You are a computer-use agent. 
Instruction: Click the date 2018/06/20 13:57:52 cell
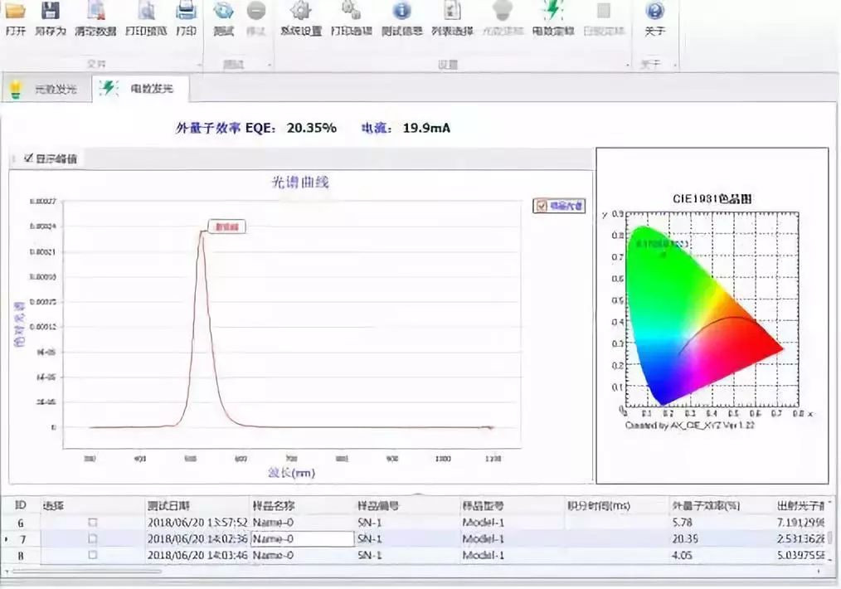(x=197, y=522)
